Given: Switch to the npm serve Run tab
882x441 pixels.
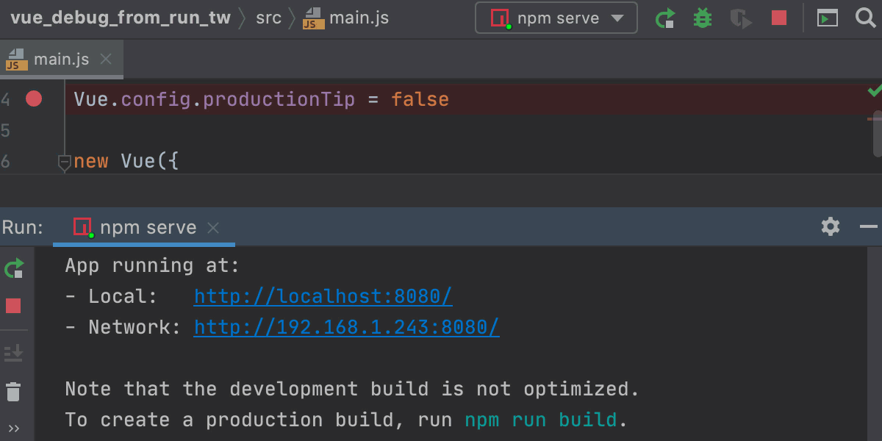Looking at the screenshot, I should click(148, 228).
